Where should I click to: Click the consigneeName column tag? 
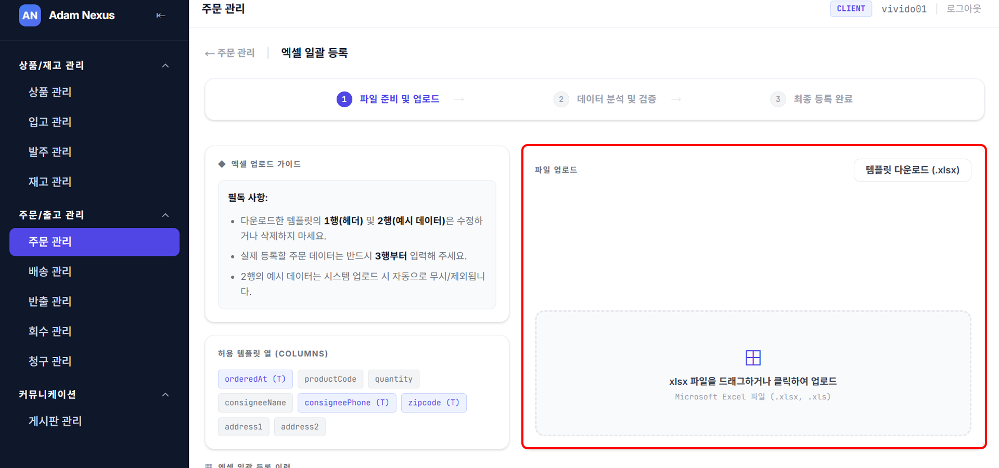click(x=255, y=403)
